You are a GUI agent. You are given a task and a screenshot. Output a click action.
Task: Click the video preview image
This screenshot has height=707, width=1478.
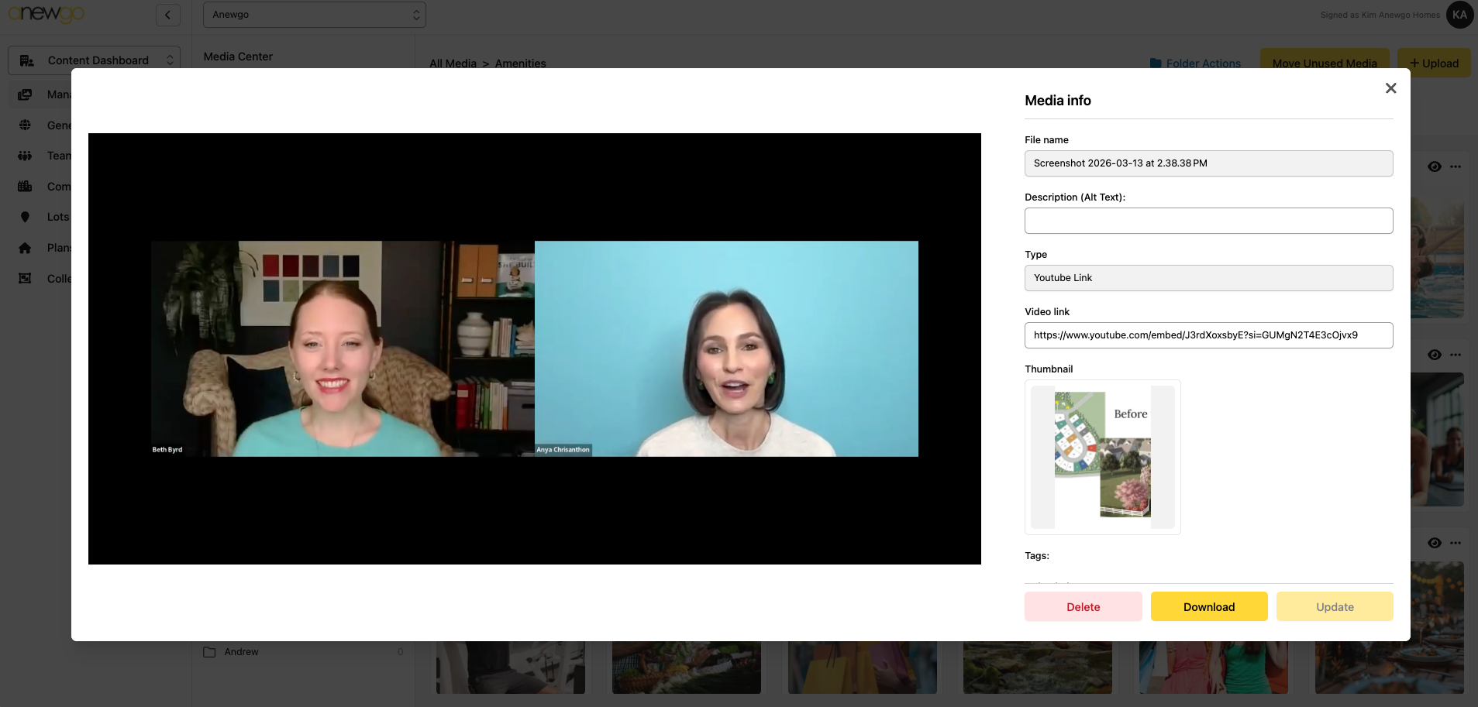click(x=534, y=348)
